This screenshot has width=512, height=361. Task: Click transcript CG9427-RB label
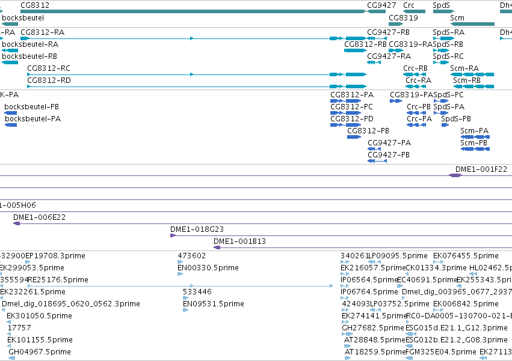(388, 32)
